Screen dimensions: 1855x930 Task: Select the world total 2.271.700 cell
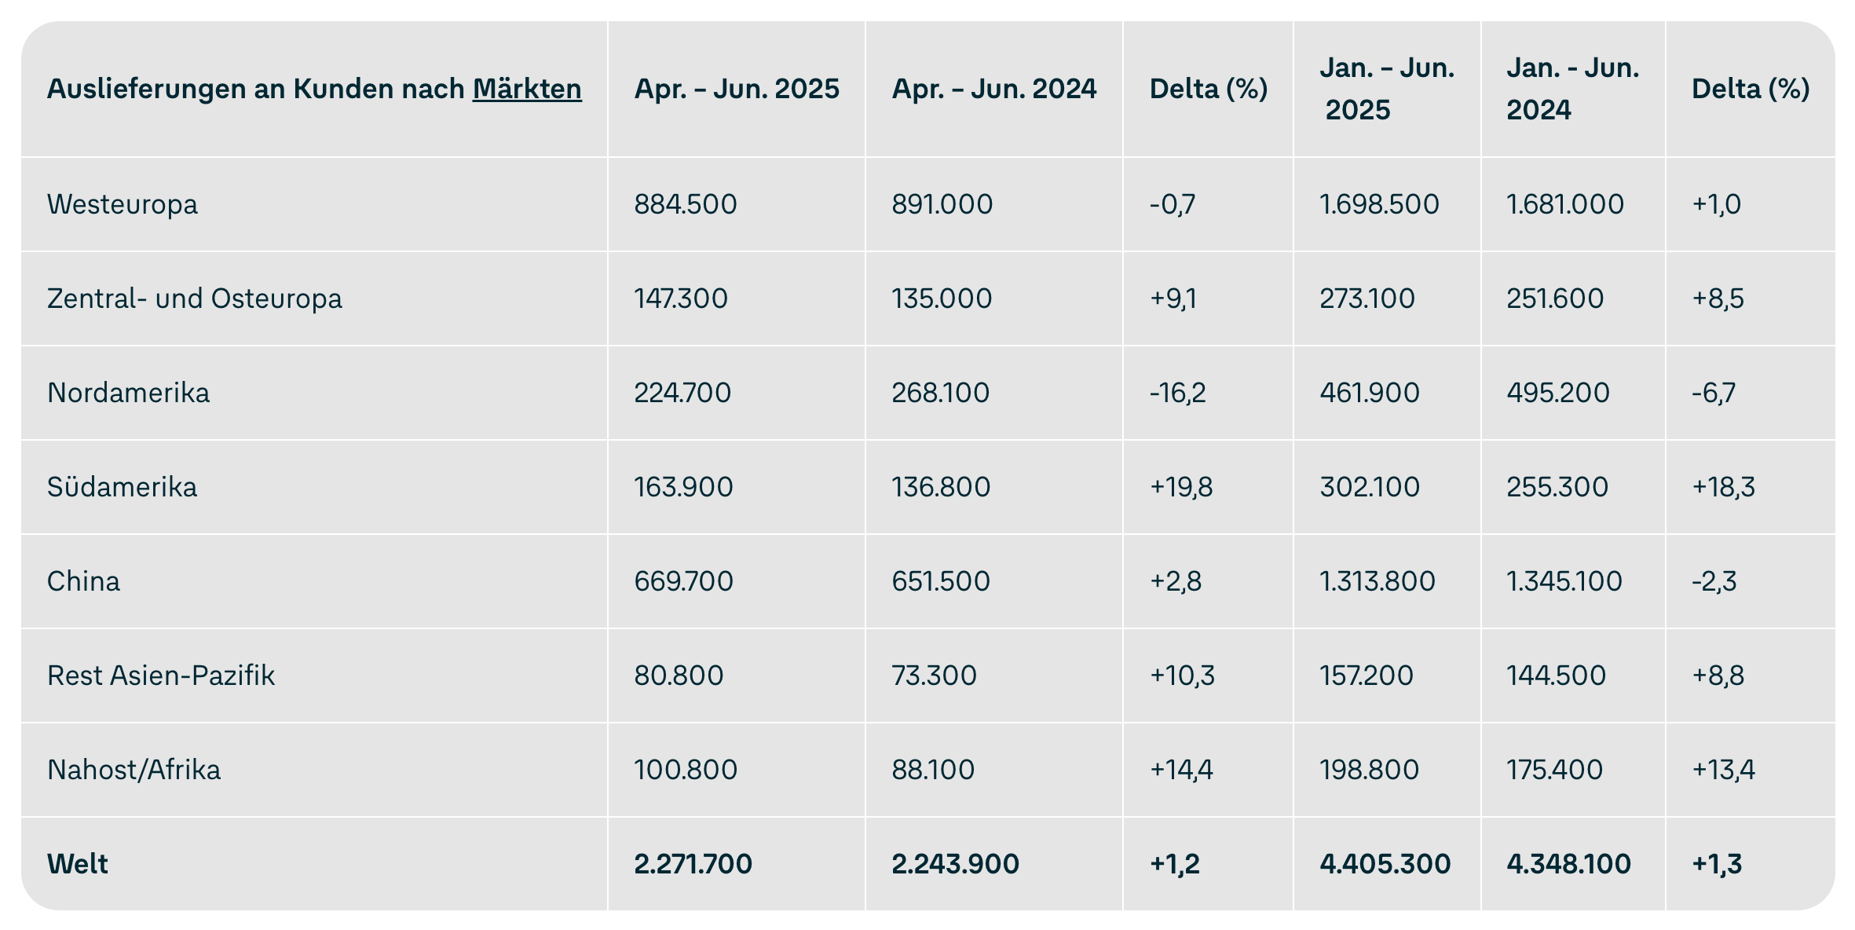pyautogui.click(x=693, y=864)
